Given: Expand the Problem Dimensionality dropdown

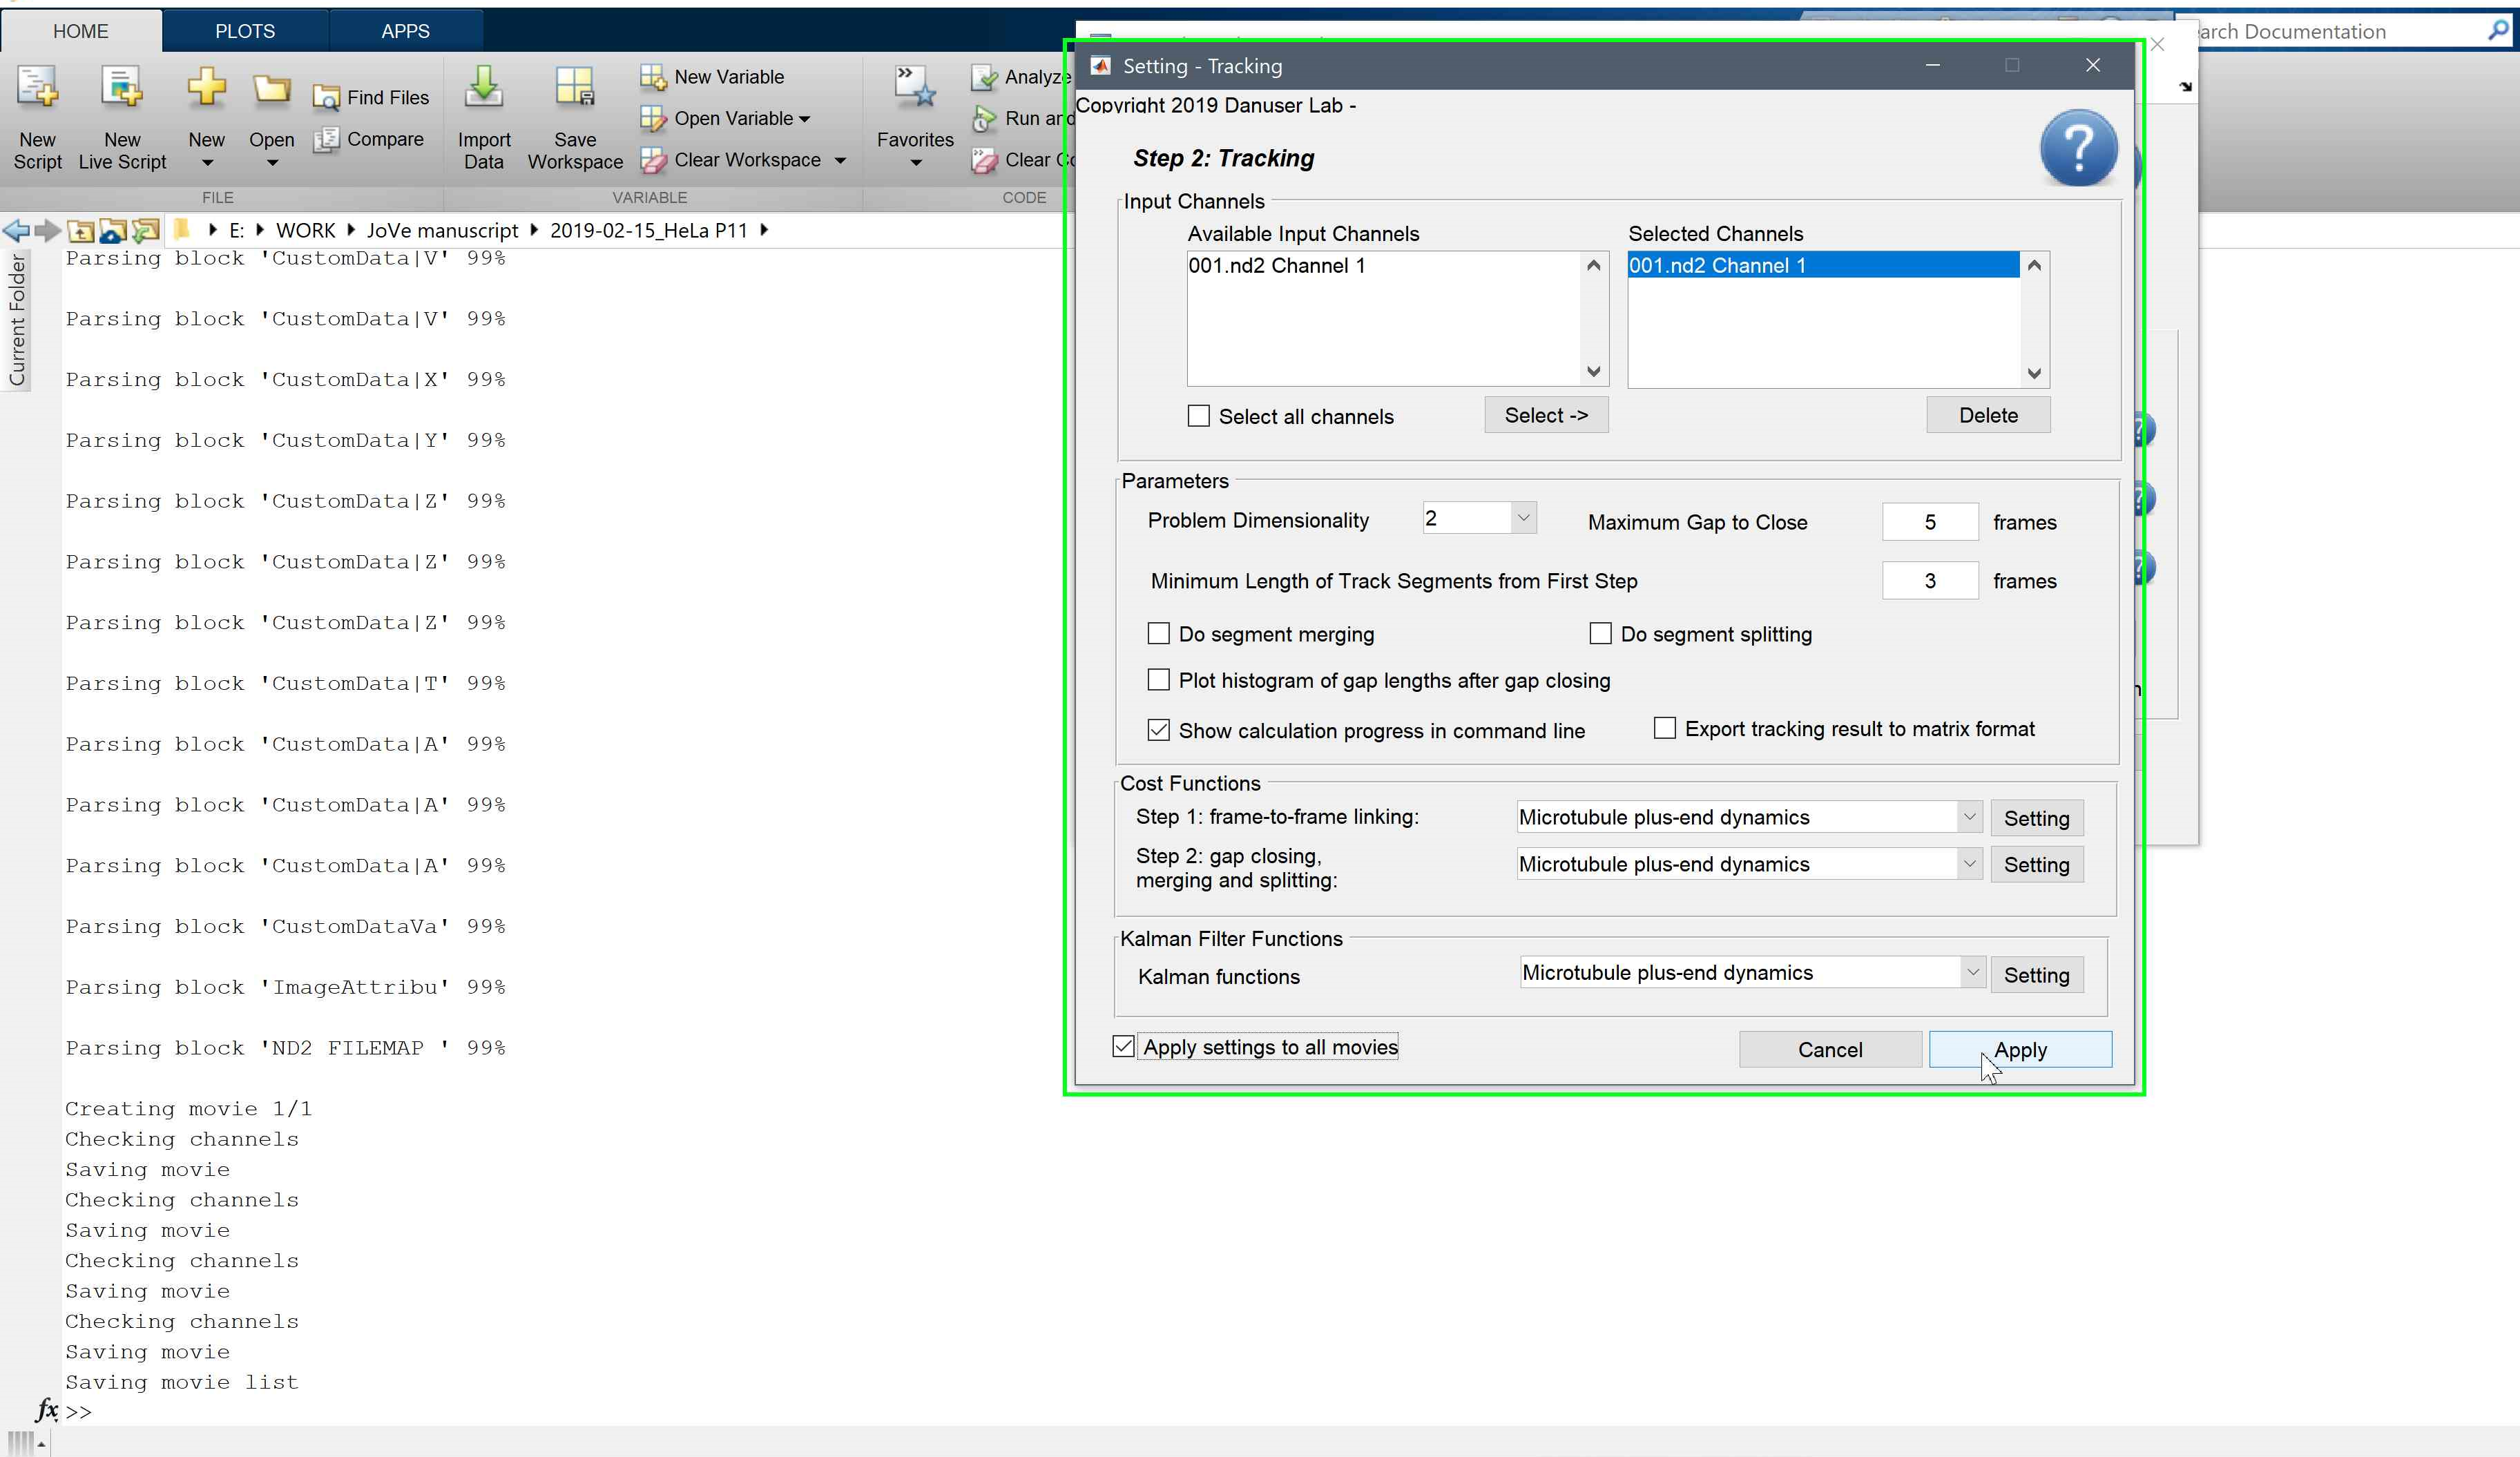Looking at the screenshot, I should coord(1523,518).
